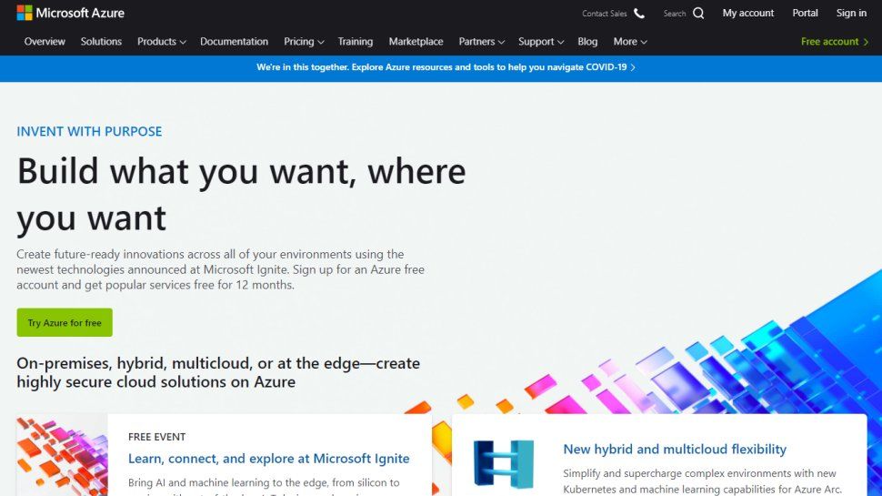Viewport: 882px width, 496px height.
Task: Click the Contact Sales phone icon
Action: click(639, 13)
